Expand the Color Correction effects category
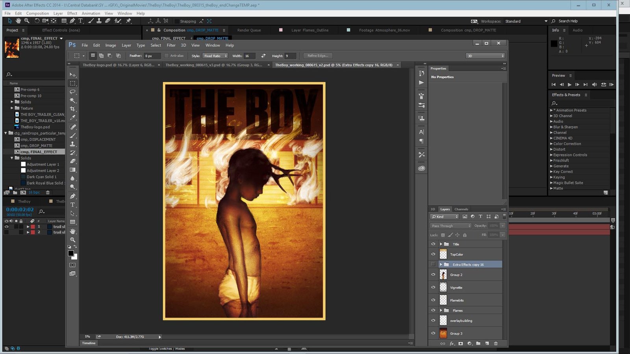The height and width of the screenshot is (354, 630). (x=551, y=144)
